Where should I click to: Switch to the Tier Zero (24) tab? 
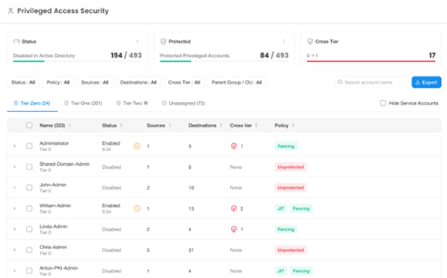(x=33, y=103)
